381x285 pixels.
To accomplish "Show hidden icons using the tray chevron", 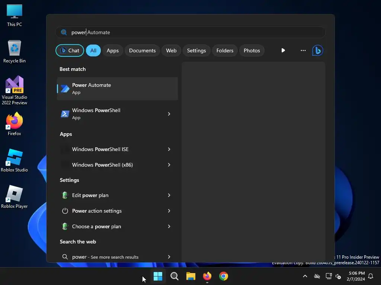I will tap(305, 276).
